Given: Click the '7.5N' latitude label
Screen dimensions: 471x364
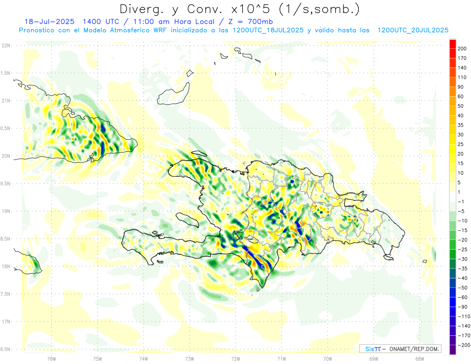Looking at the screenshot, I should click(x=6, y=294).
